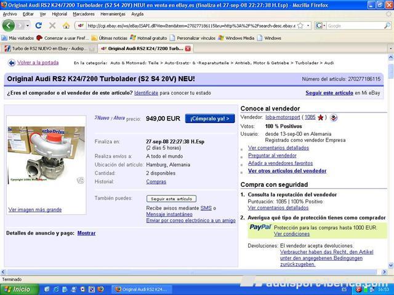
Task: Click the Ver imagen más grande link
Action: [35, 210]
